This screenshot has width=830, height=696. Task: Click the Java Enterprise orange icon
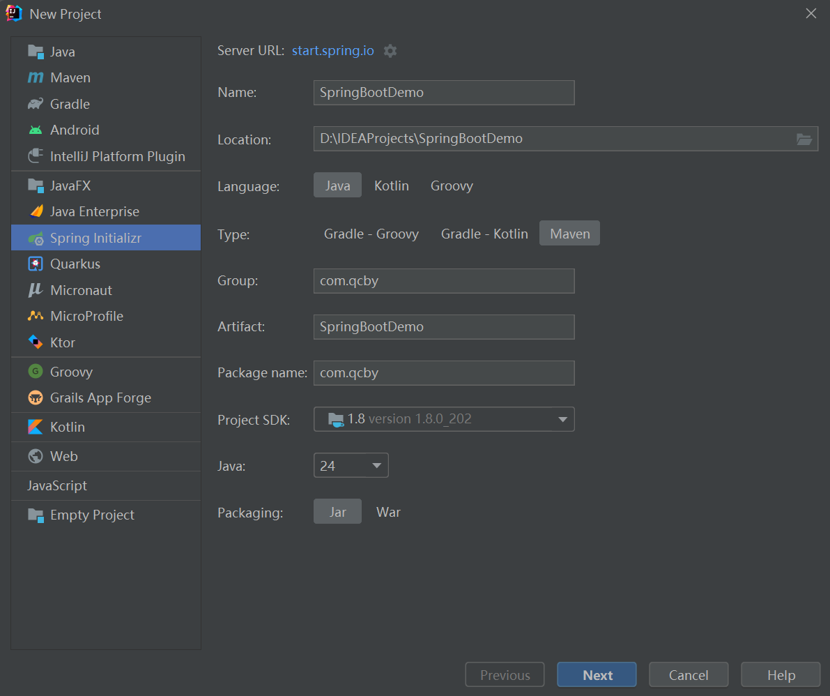click(36, 211)
